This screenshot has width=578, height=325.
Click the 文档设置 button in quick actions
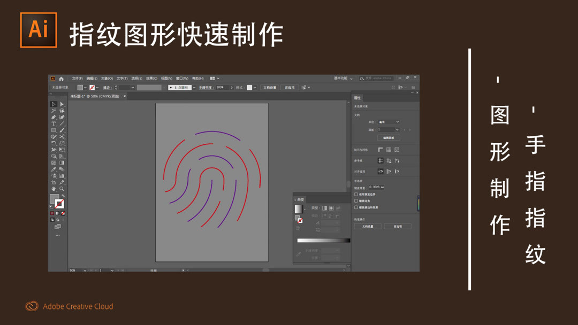367,226
